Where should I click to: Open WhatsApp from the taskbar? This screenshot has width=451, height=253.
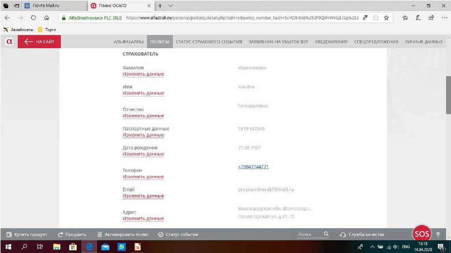(122, 247)
